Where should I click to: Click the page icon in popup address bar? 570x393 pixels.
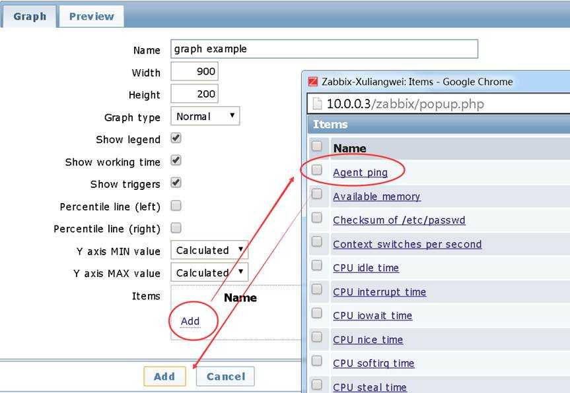click(317, 104)
